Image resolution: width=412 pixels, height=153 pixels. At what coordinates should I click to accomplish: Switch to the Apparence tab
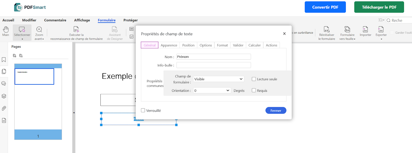[x=169, y=45]
